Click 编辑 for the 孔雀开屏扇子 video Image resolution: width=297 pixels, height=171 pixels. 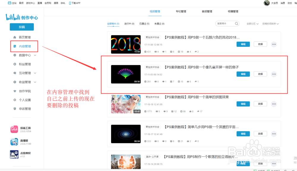click(243, 74)
